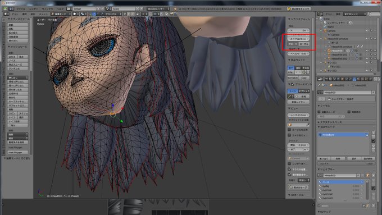
Task: Select オブジェクト grease pencil source button
Action: pyautogui.click(x=304, y=91)
